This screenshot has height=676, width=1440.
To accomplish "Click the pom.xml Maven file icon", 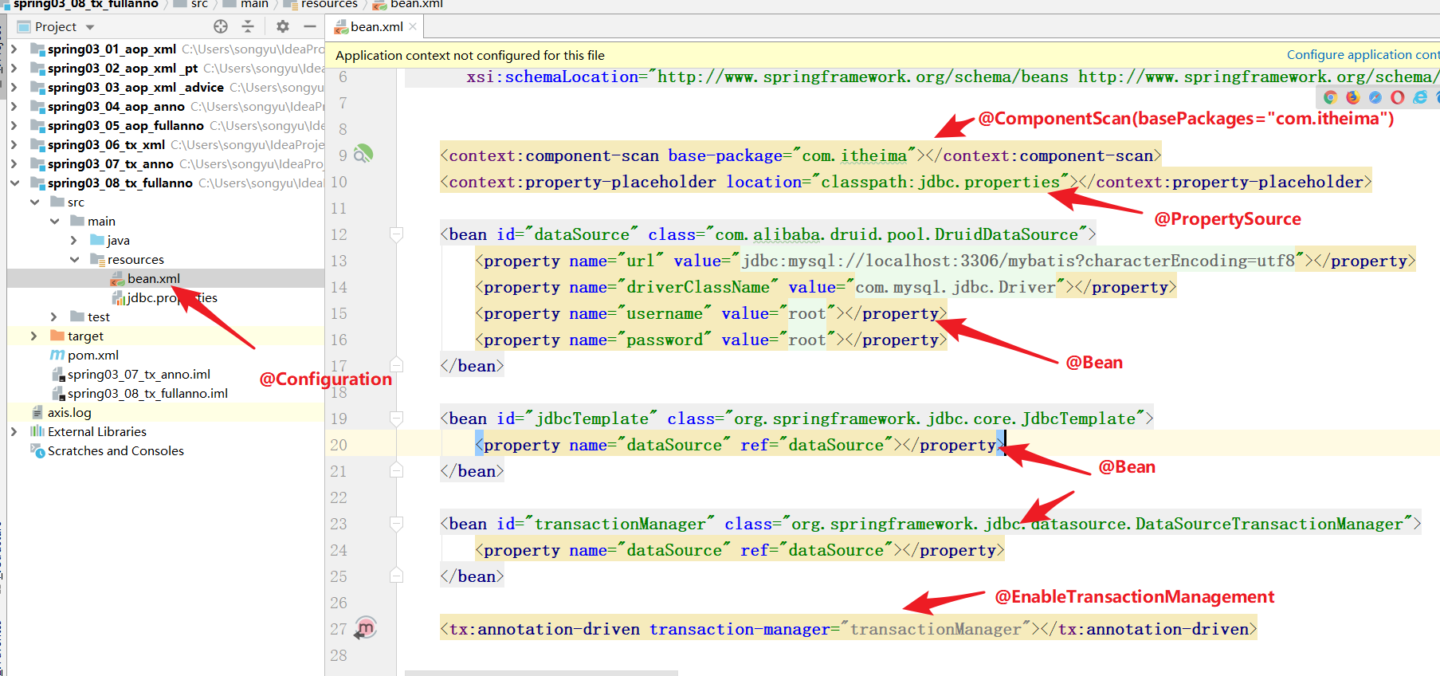I will click(57, 355).
